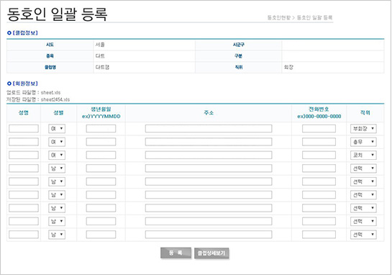The height and width of the screenshot is (275, 392).
Task: Click the saved file name sheet2454.xls
Action: tap(55, 99)
